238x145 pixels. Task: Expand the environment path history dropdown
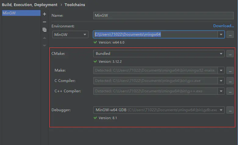click(x=221, y=35)
